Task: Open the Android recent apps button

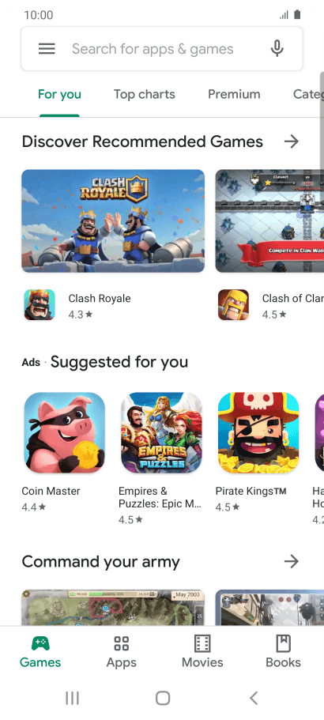Action: point(72,698)
